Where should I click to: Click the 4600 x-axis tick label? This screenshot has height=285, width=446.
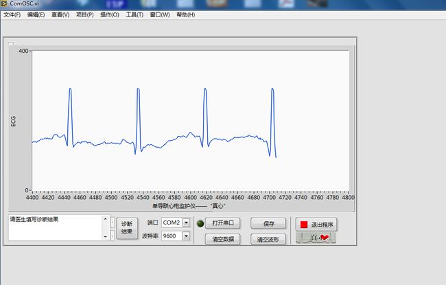pos(190,197)
